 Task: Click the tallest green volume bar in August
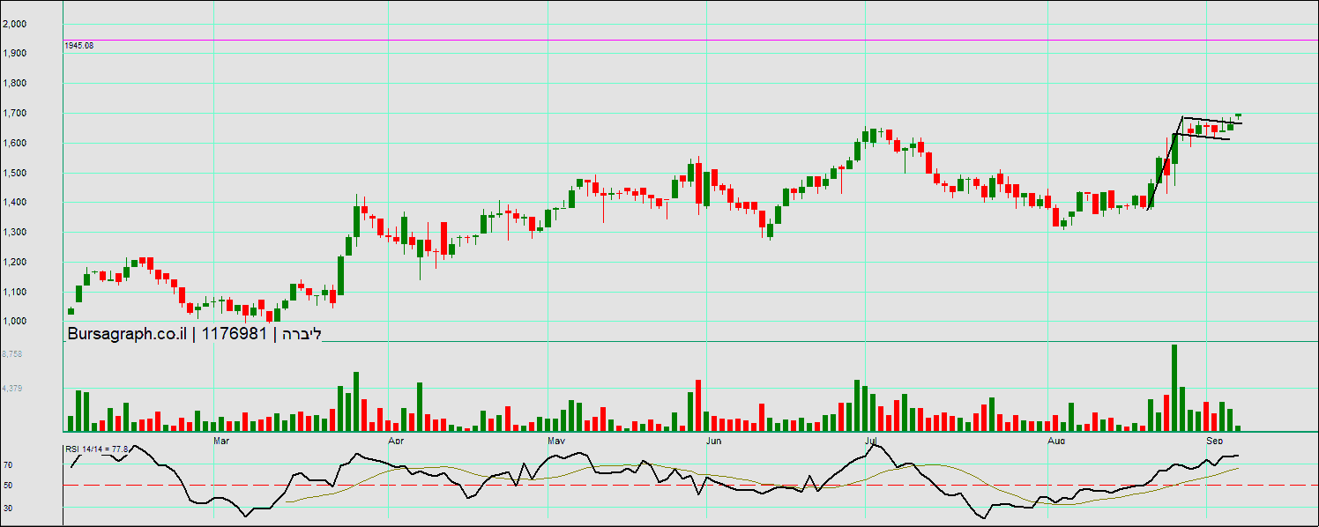tap(1174, 387)
